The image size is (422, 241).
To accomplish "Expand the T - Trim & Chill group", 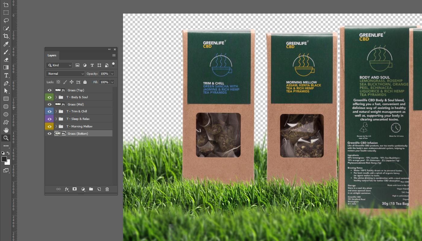I will [x=56, y=111].
